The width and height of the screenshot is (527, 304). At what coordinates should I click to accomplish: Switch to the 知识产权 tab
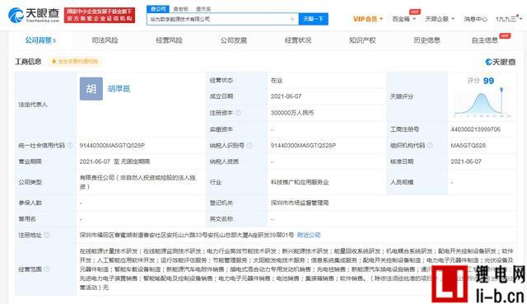[x=362, y=40]
